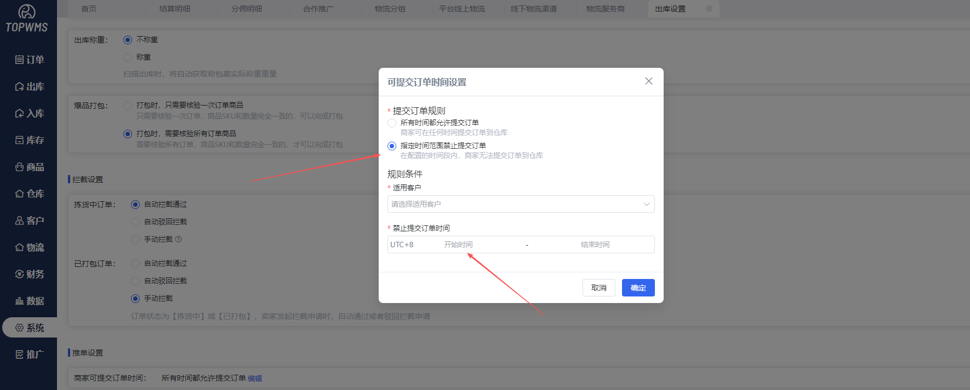Click the 取消 button
Screen dimensions: 970x390
point(599,288)
